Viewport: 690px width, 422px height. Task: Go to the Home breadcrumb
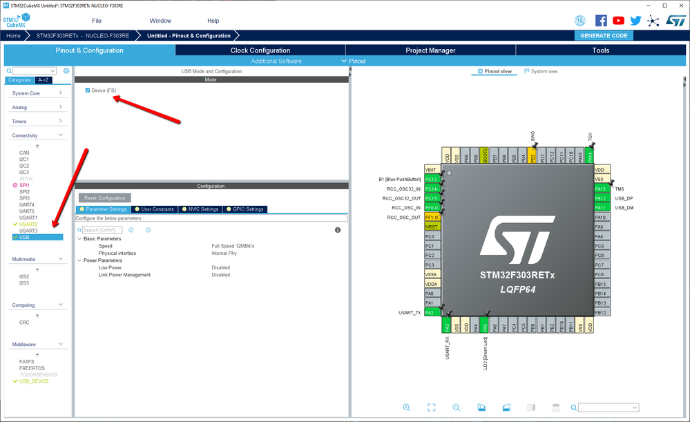pyautogui.click(x=13, y=36)
